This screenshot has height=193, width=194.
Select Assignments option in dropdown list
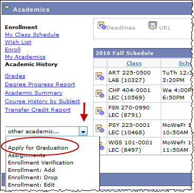pos(27,155)
